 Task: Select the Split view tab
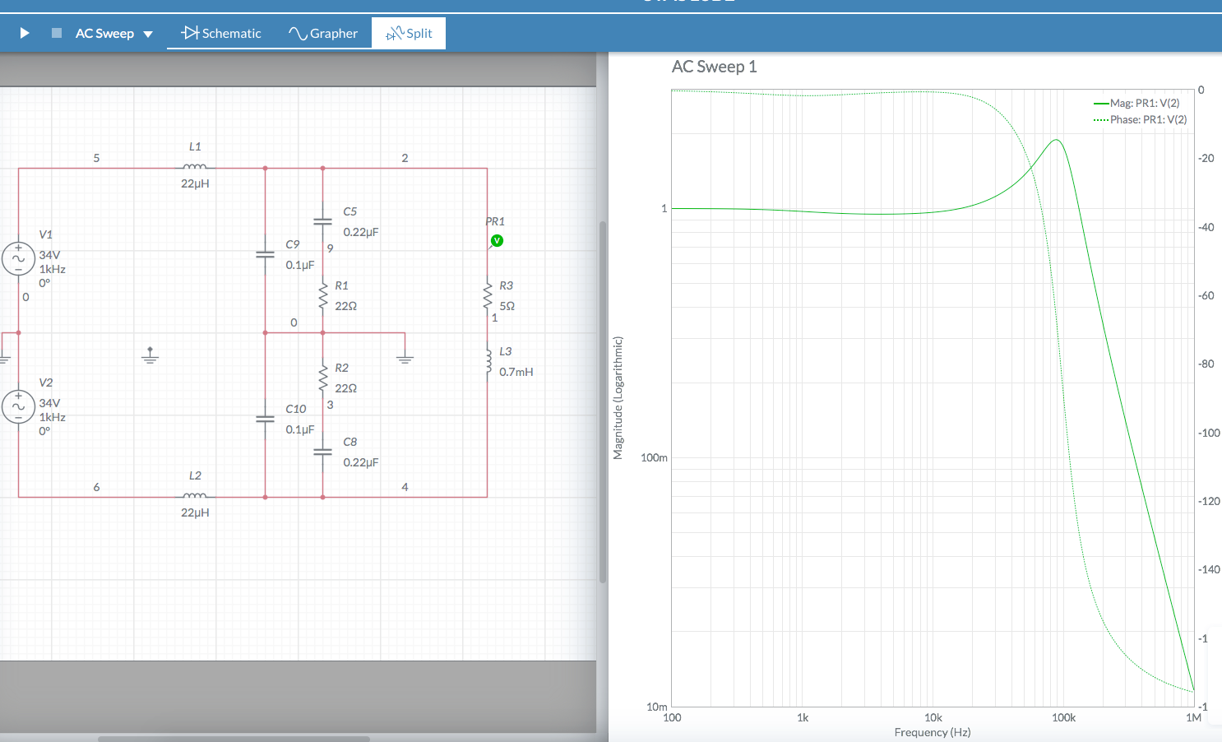(x=409, y=33)
